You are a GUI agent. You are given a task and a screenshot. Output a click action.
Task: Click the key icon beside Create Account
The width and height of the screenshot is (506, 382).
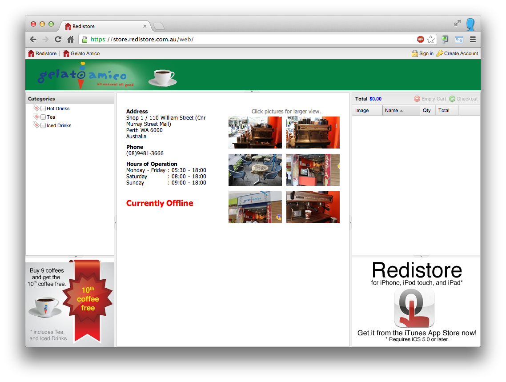[439, 53]
